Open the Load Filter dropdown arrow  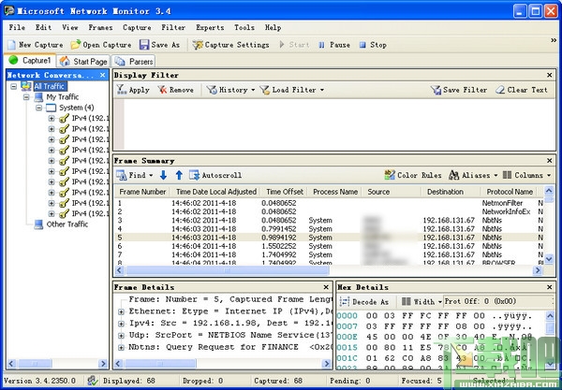pyautogui.click(x=322, y=90)
